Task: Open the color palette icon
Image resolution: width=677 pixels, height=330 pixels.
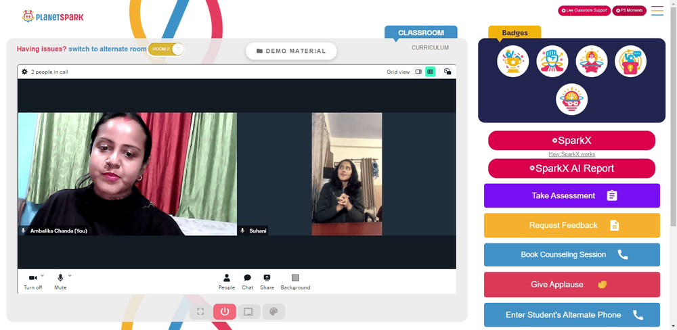Action: click(274, 312)
